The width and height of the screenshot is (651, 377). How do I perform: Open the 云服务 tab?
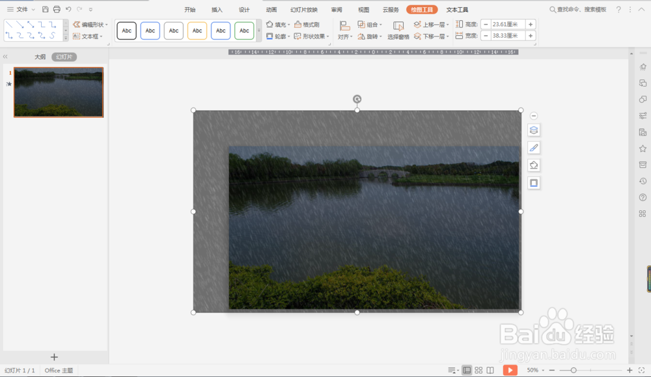391,10
